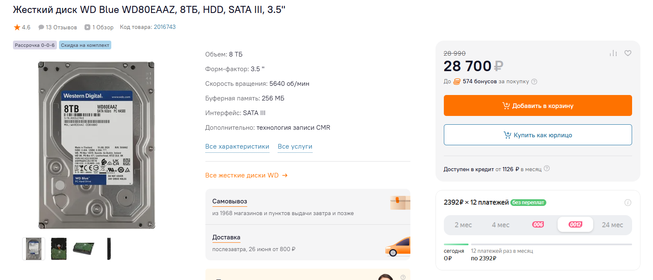Select the 4 мес installment option
The width and height of the screenshot is (653, 280).
tap(500, 225)
